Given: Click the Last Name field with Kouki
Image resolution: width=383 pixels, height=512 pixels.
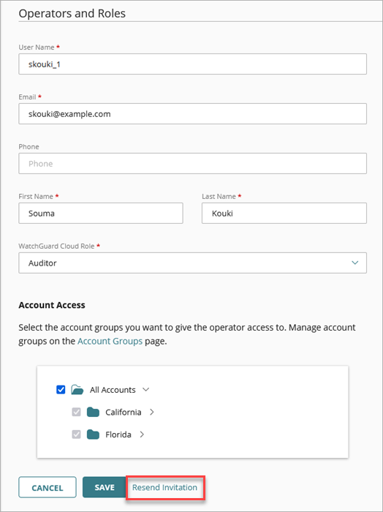Looking at the screenshot, I should 284,214.
